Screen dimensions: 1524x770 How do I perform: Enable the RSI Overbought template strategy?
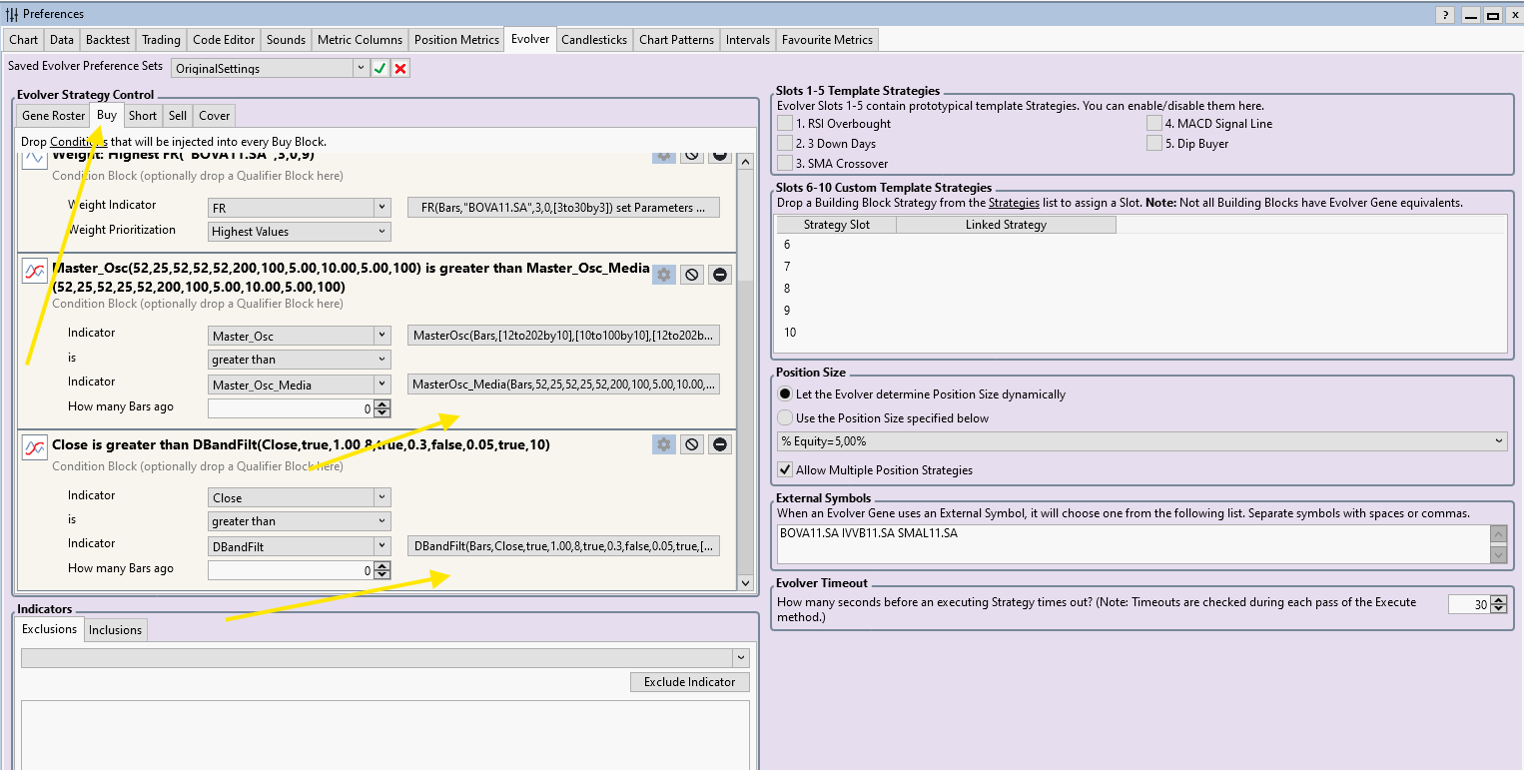(x=786, y=123)
